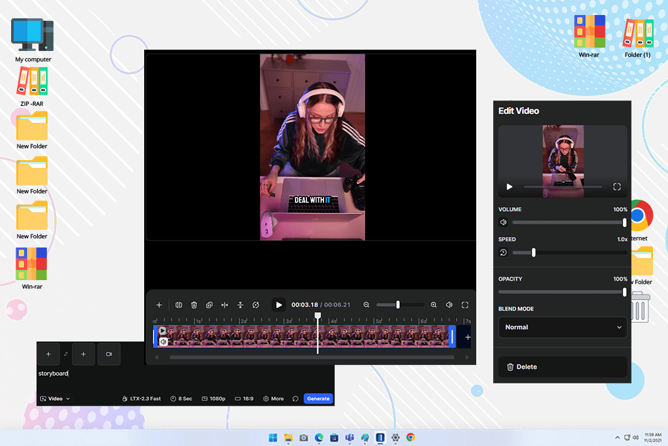
Task: Click the playhead marker on the timeline ruler
Action: pyautogui.click(x=318, y=315)
